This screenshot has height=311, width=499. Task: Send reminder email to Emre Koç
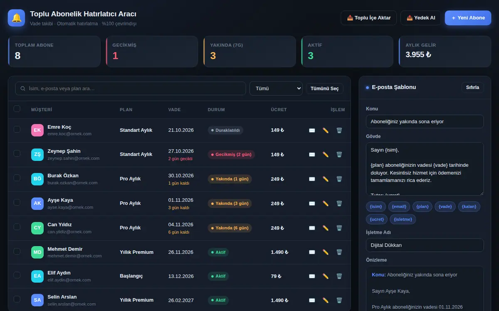pos(312,130)
